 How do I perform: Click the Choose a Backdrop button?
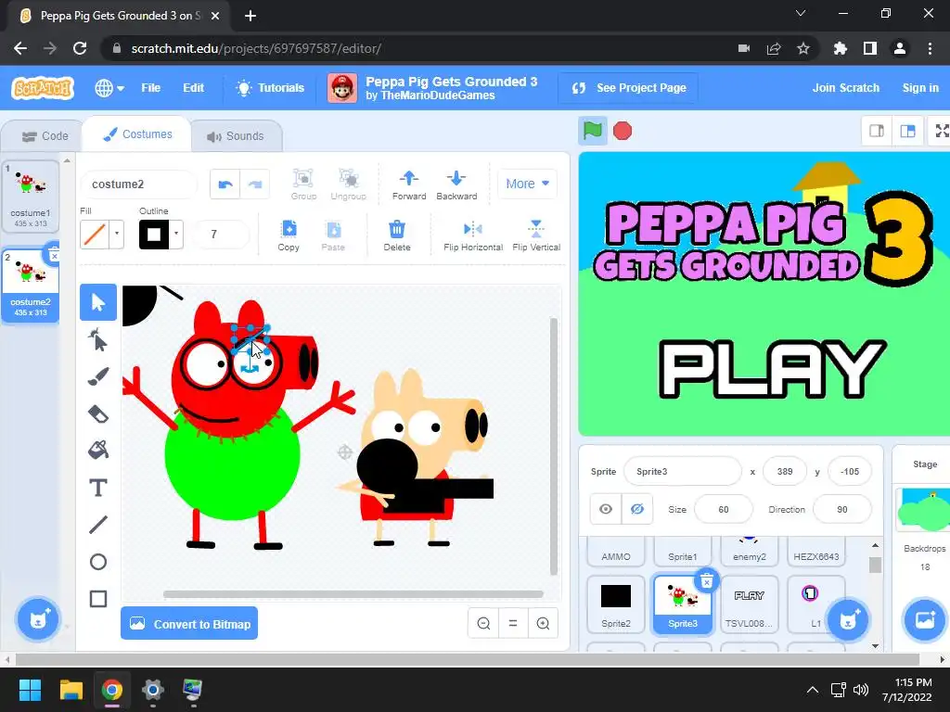click(925, 619)
